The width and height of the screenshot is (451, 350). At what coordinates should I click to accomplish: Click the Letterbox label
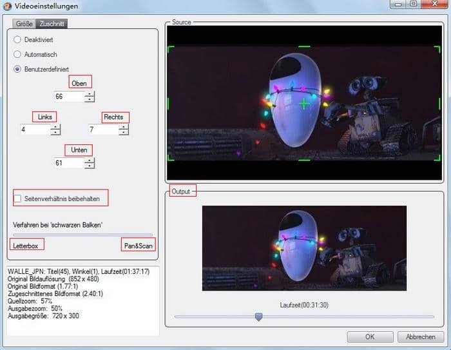[x=26, y=246]
